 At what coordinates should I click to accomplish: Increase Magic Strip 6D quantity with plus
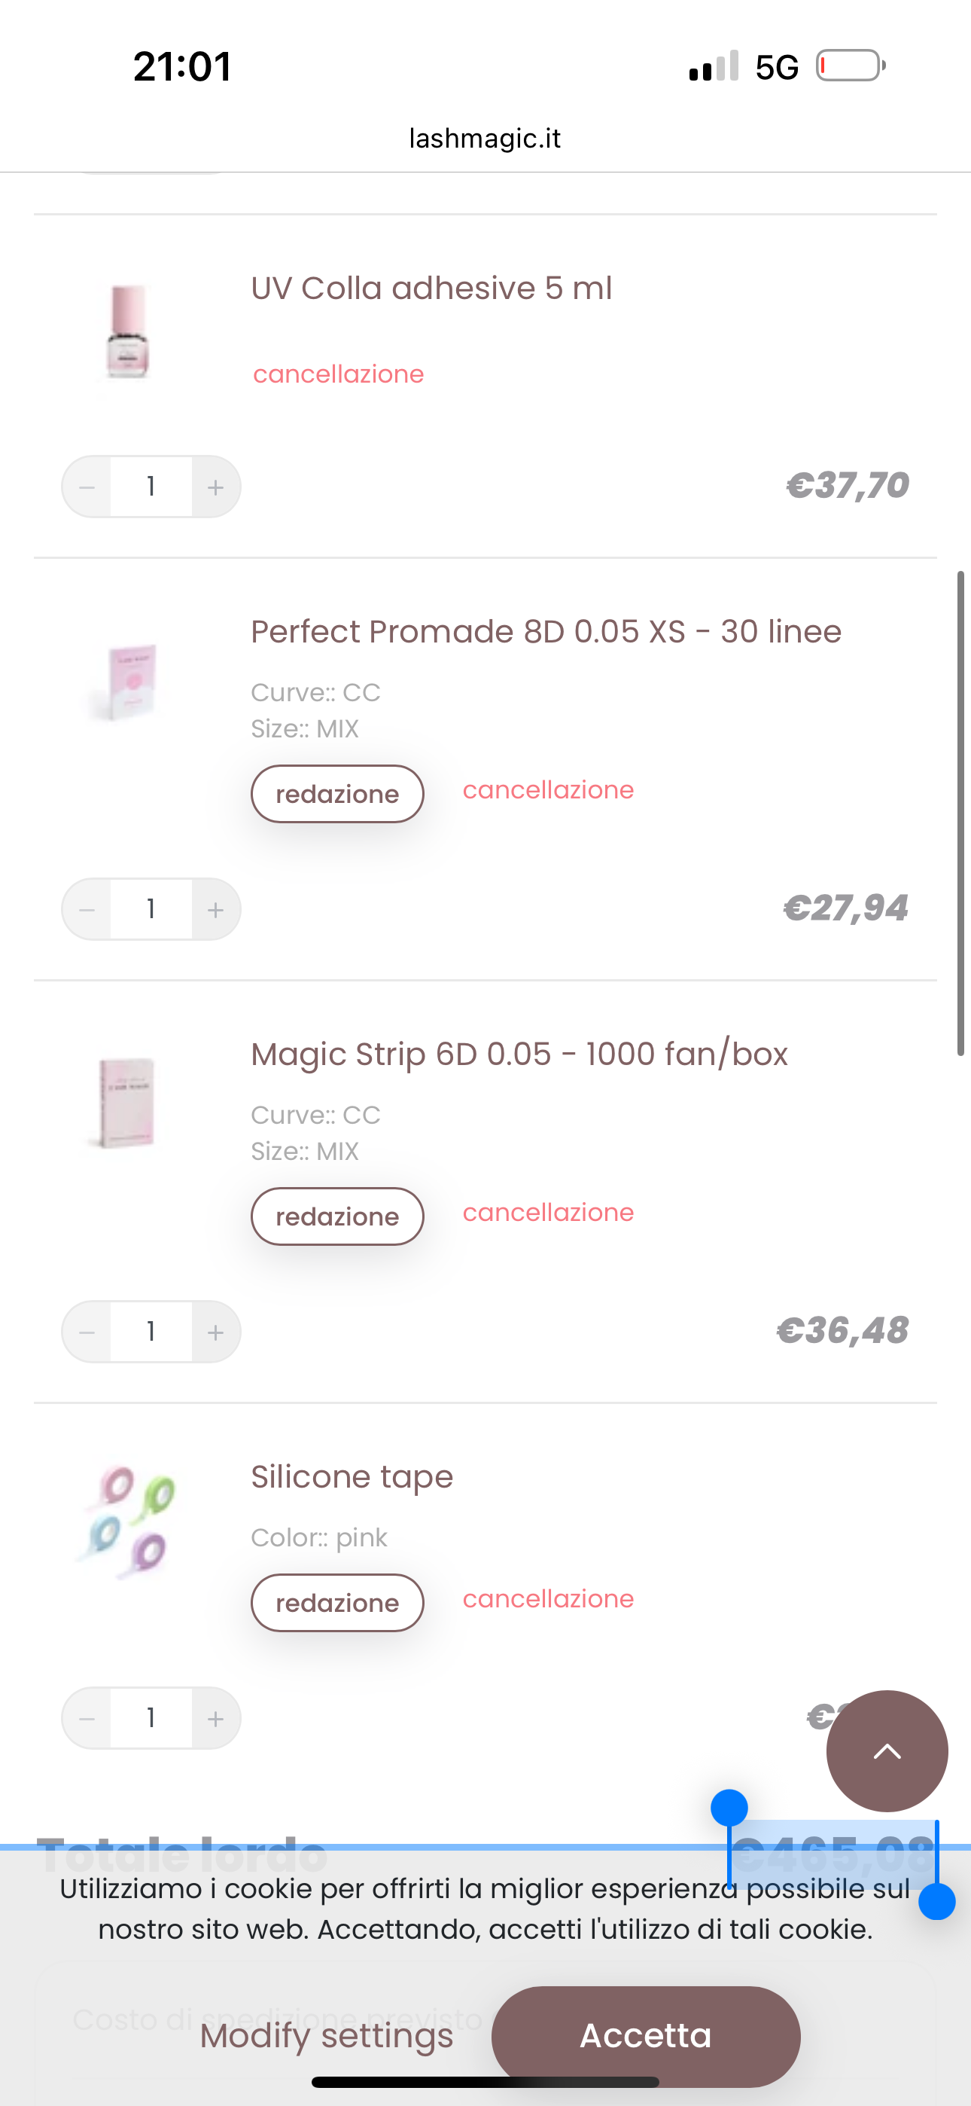point(215,1332)
